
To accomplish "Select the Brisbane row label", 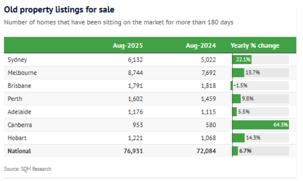I will click(20, 86).
